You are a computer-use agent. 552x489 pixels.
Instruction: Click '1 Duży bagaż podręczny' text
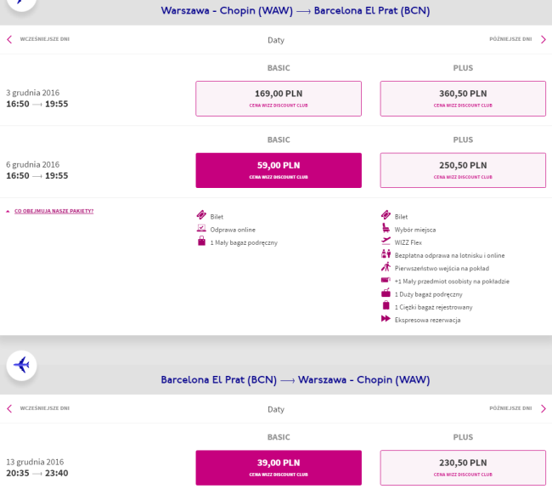point(428,294)
